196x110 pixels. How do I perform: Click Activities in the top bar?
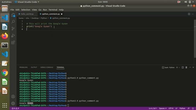(6, 2)
